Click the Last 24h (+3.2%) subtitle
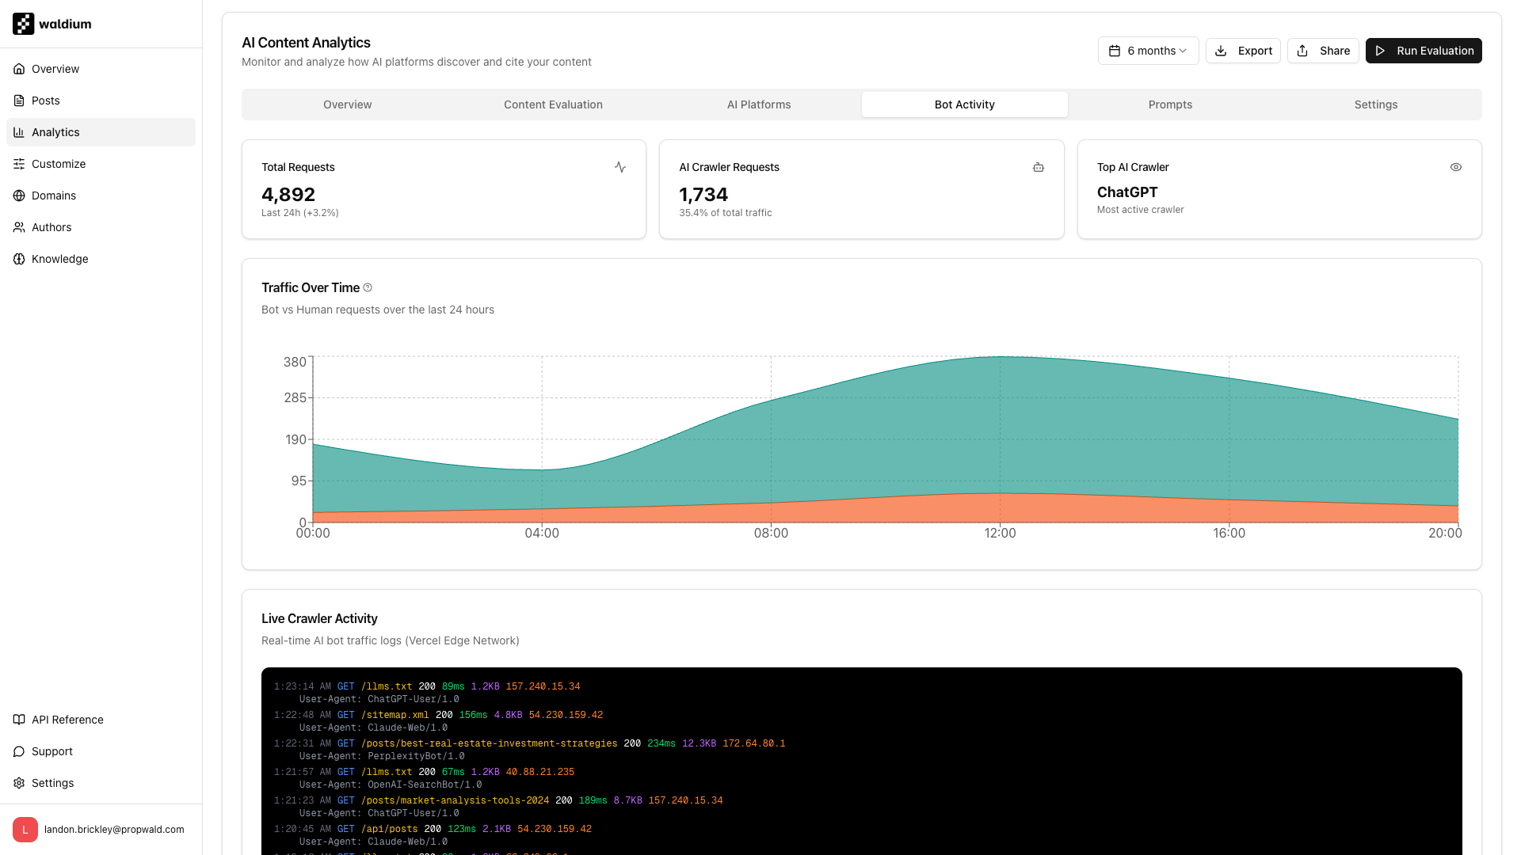The height and width of the screenshot is (855, 1521). point(300,213)
